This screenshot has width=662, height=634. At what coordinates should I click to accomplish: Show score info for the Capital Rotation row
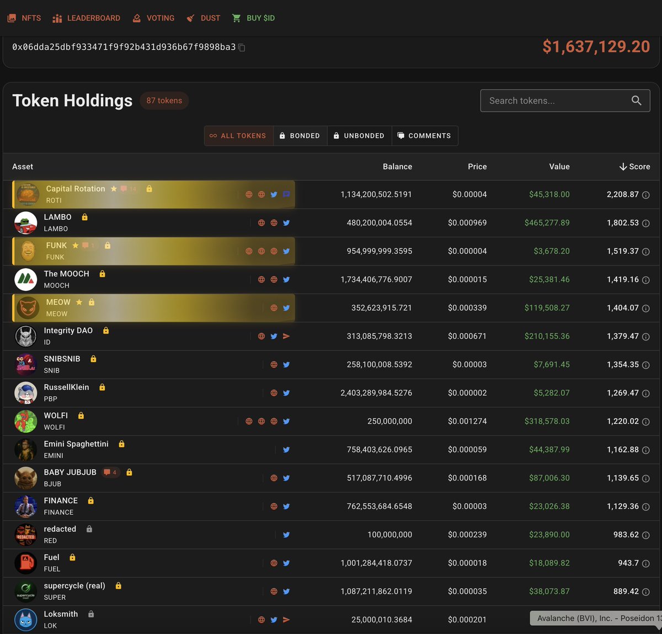point(646,195)
